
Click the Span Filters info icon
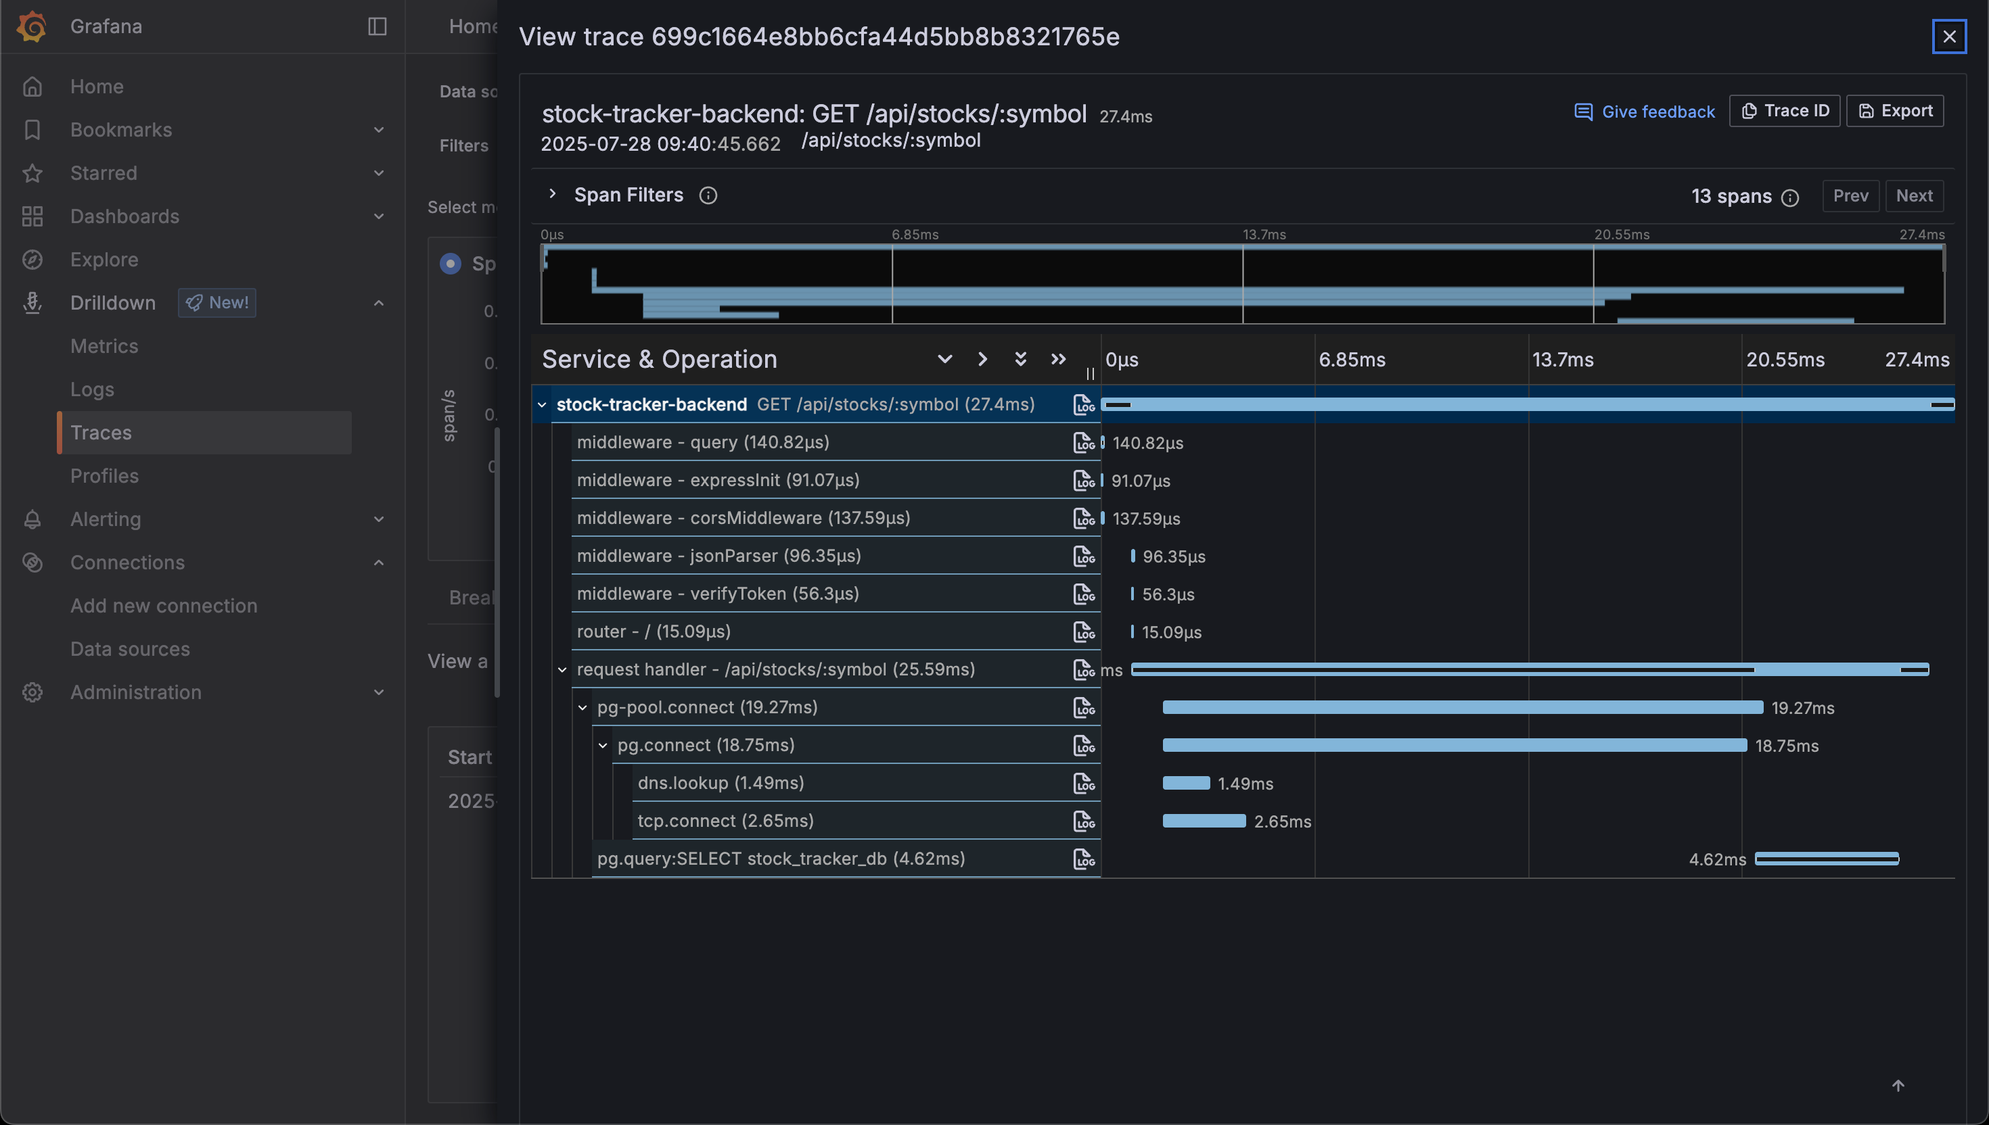[708, 195]
